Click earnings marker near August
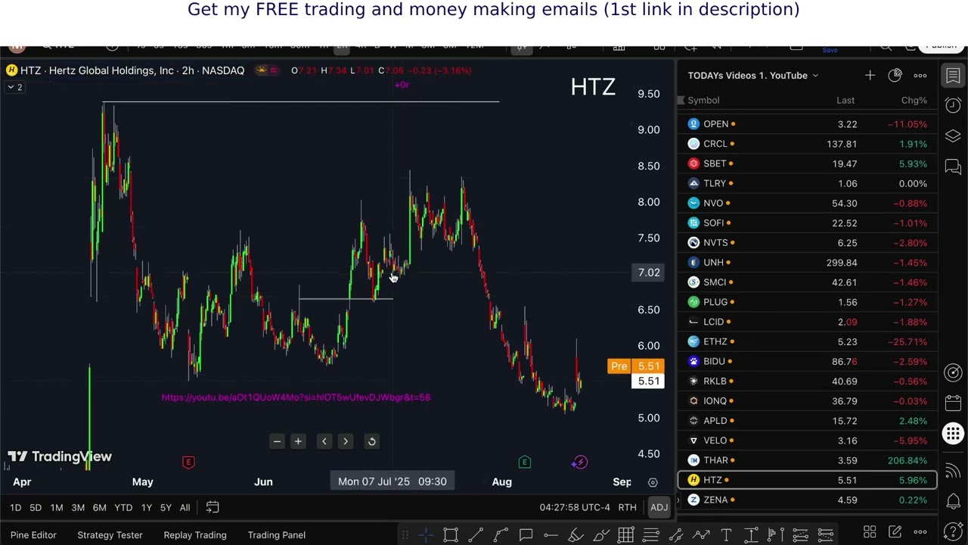The image size is (968, 545). click(525, 462)
